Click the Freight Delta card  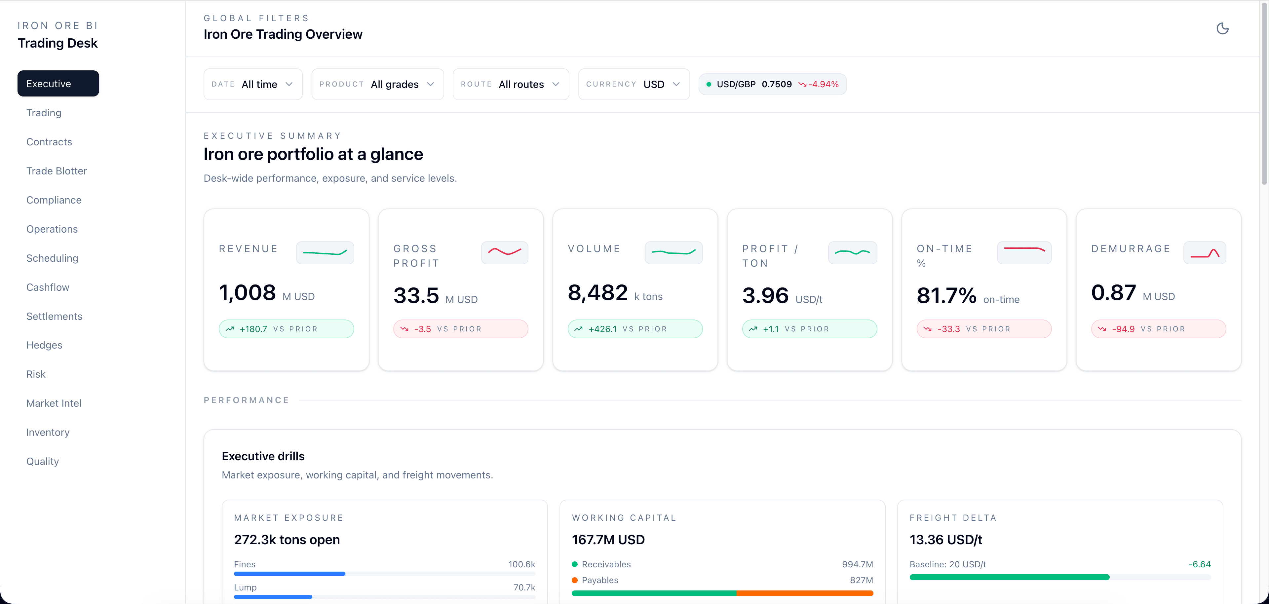tap(1059, 552)
